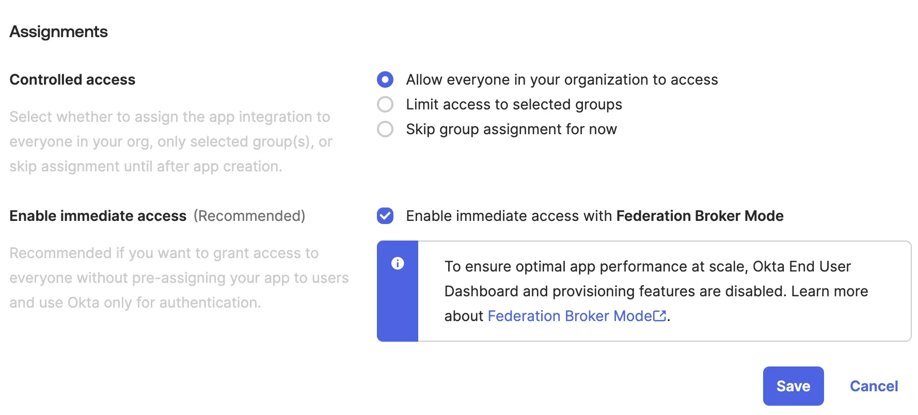Click the info icon in the blue banner

tap(398, 264)
